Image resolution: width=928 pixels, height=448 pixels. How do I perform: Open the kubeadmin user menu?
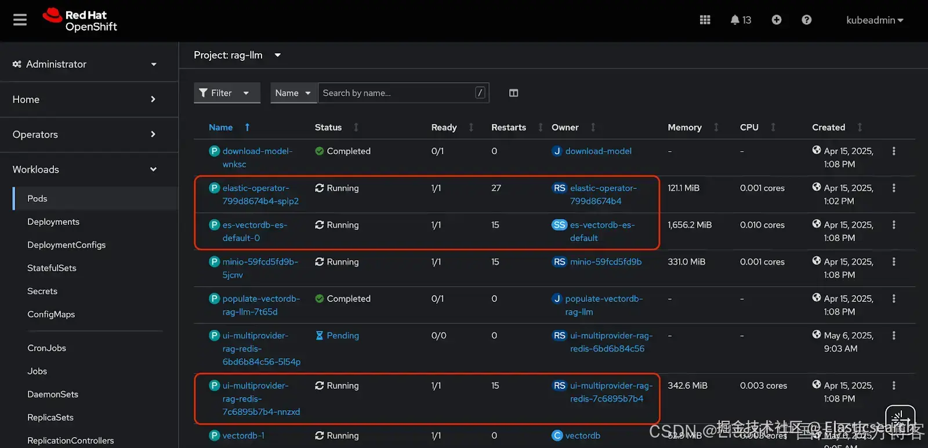(x=874, y=20)
